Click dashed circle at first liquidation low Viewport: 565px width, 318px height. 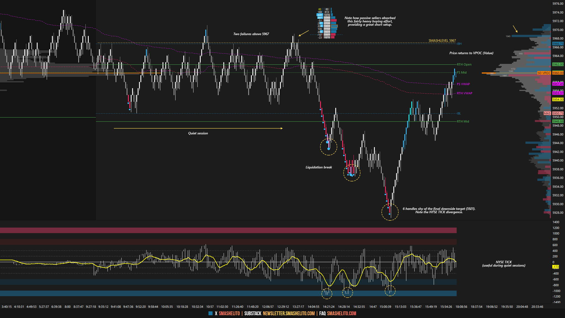click(328, 147)
